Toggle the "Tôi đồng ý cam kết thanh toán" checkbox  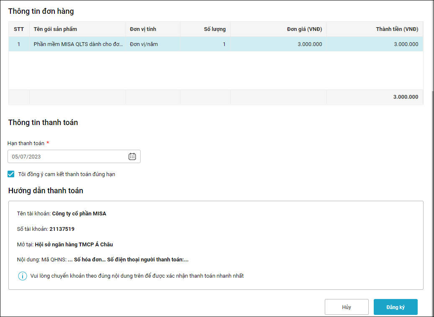(11, 174)
